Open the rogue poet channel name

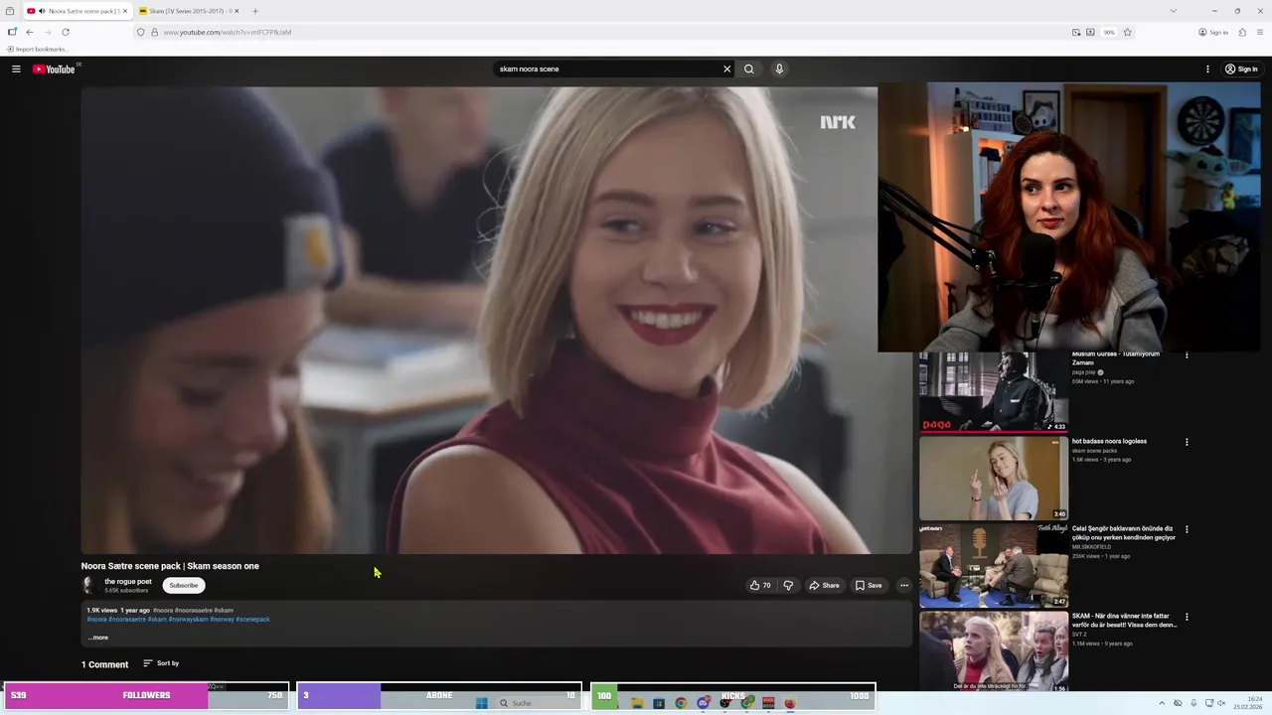coord(128,581)
